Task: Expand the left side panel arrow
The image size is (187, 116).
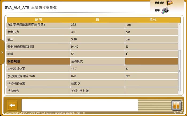Action: pyautogui.click(x=2, y=52)
